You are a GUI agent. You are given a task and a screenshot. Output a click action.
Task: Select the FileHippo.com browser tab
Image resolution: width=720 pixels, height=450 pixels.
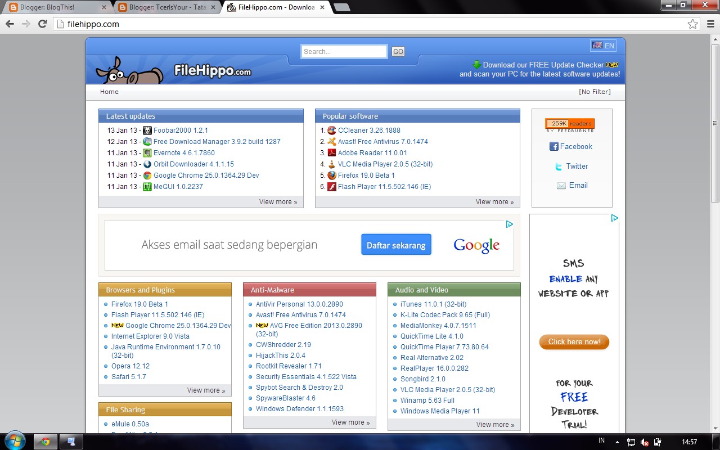click(x=277, y=7)
